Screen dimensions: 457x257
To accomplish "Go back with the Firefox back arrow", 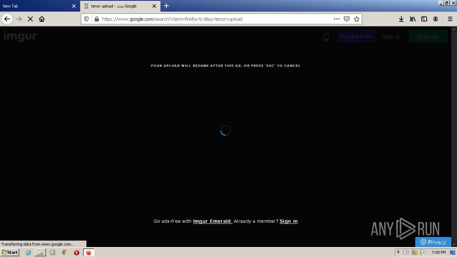I will pyautogui.click(x=7, y=19).
